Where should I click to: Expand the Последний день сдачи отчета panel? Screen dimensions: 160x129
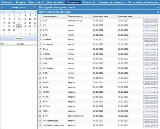point(158,7)
